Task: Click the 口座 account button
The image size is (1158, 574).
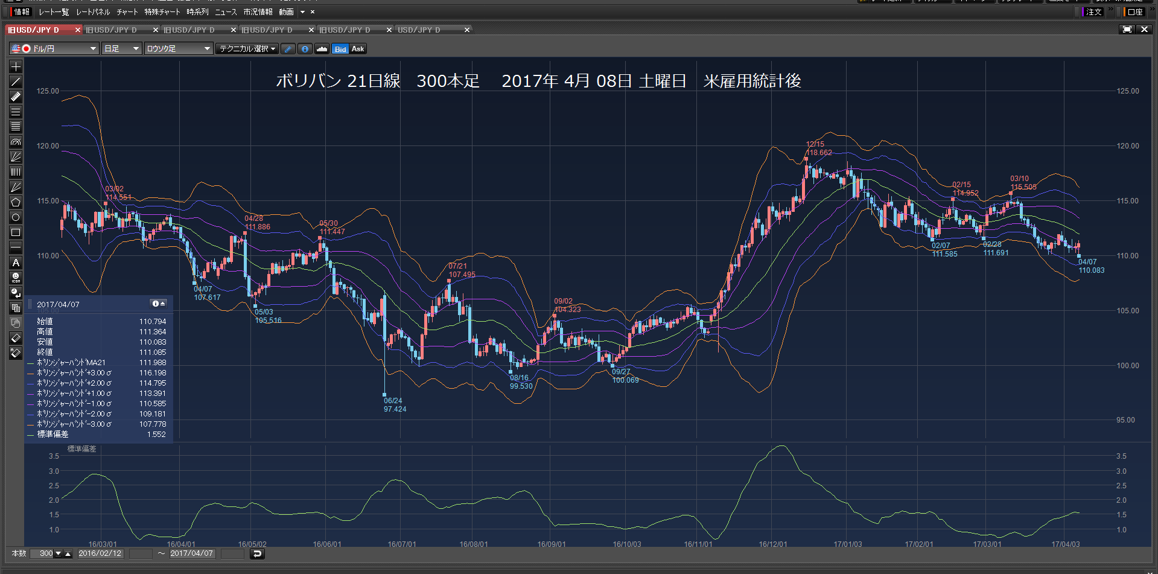Action: click(1134, 12)
